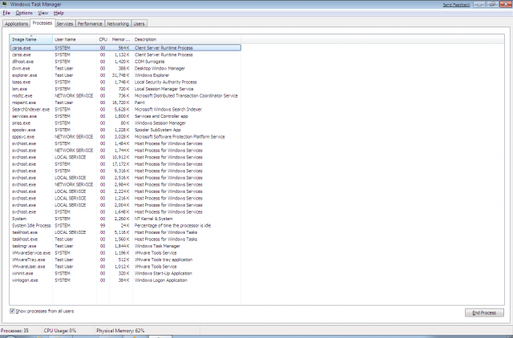This screenshot has width=513, height=338.
Task: Select the wininit.exe process row
Action: pos(126,273)
